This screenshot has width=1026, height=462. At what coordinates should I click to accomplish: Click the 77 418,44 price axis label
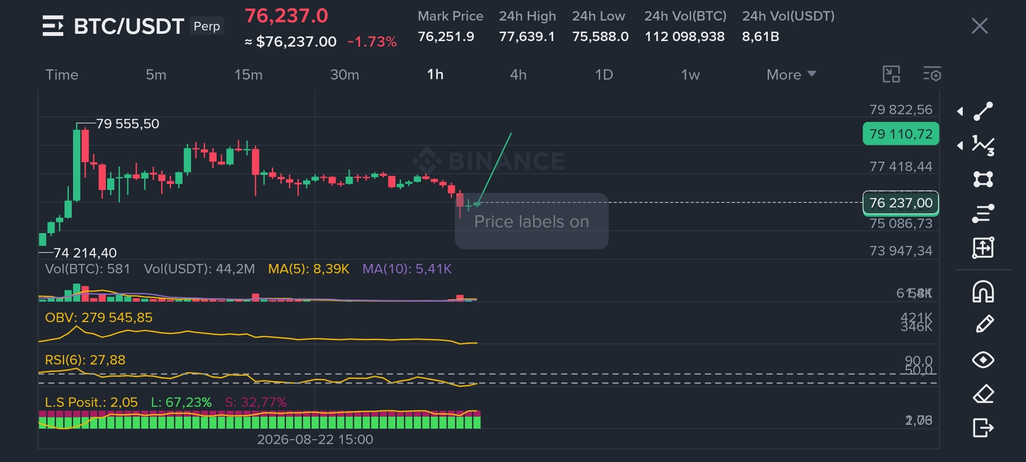click(901, 166)
